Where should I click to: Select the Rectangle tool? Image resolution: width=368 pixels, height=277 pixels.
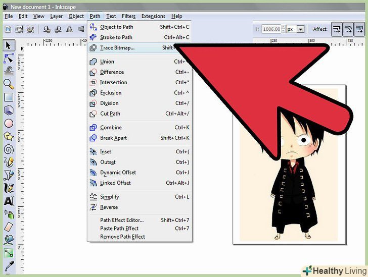click(9, 97)
